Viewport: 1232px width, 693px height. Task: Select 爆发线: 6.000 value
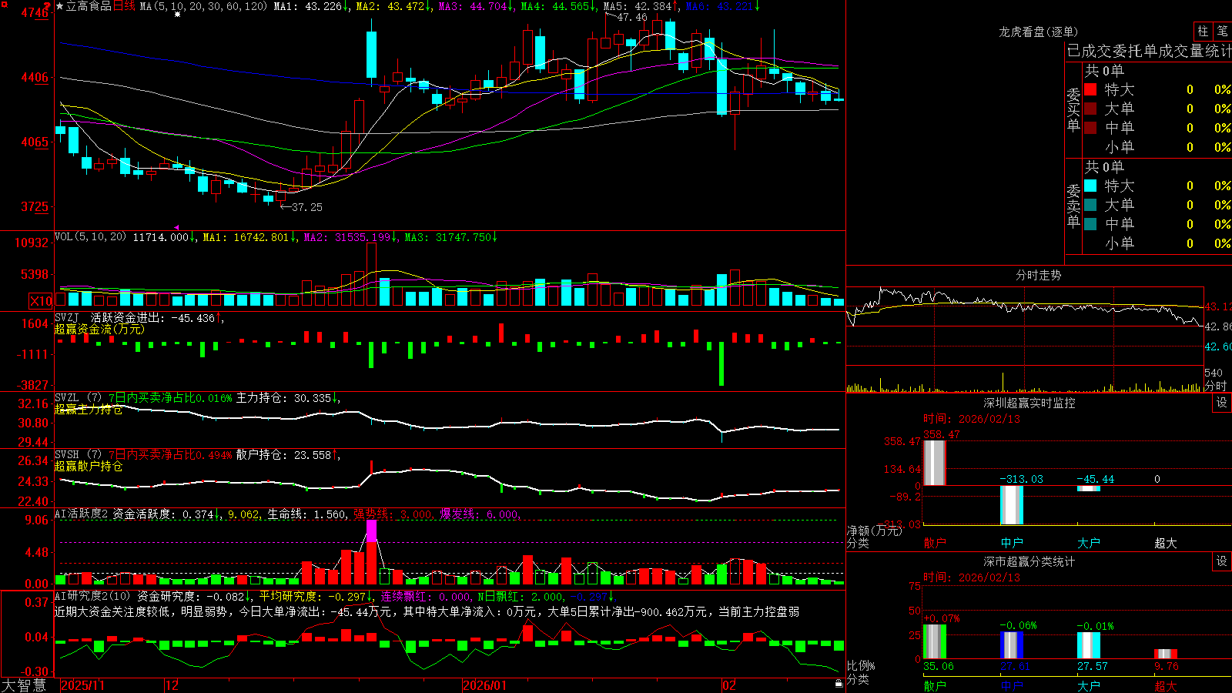pos(479,514)
